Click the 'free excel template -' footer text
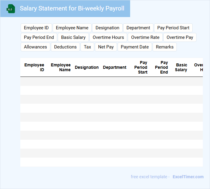Screen dimensions: 210x189 150,177
